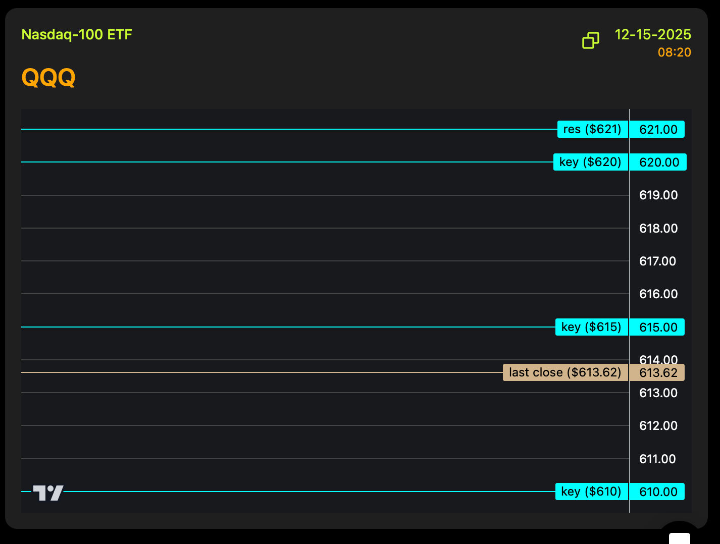Viewport: 720px width, 544px height.
Task: Click the res ($621) label
Action: click(592, 129)
